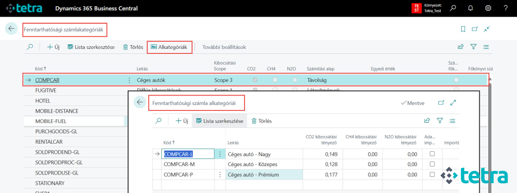
Task: Open the settings gear icon
Action: coord(488,8)
